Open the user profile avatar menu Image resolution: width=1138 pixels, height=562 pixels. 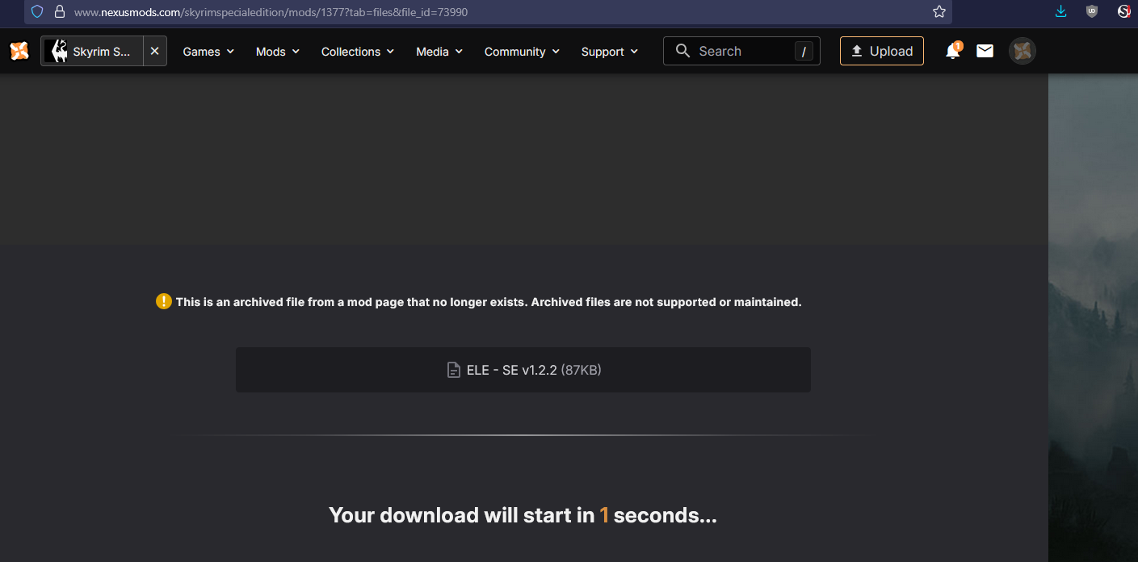tap(1023, 51)
